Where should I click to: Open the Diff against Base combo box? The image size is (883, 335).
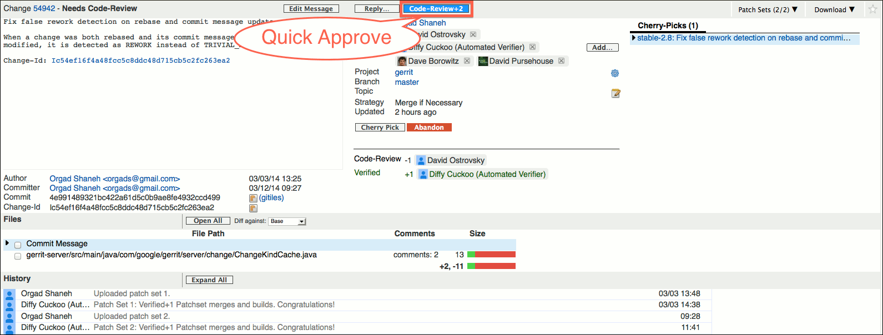(x=287, y=221)
